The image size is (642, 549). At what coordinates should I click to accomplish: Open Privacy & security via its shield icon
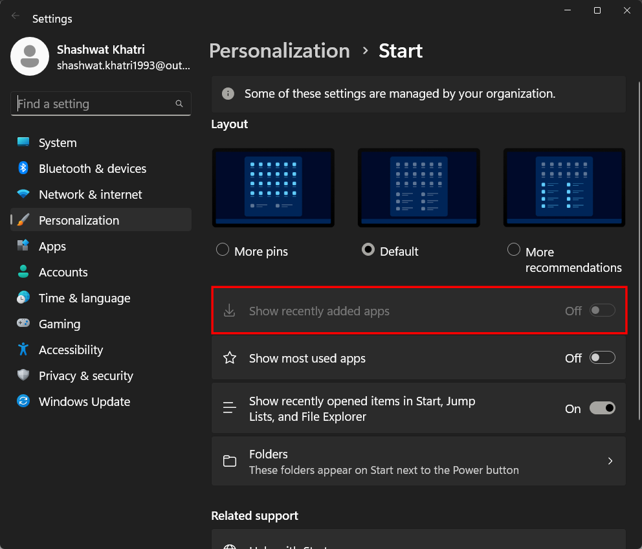(23, 375)
